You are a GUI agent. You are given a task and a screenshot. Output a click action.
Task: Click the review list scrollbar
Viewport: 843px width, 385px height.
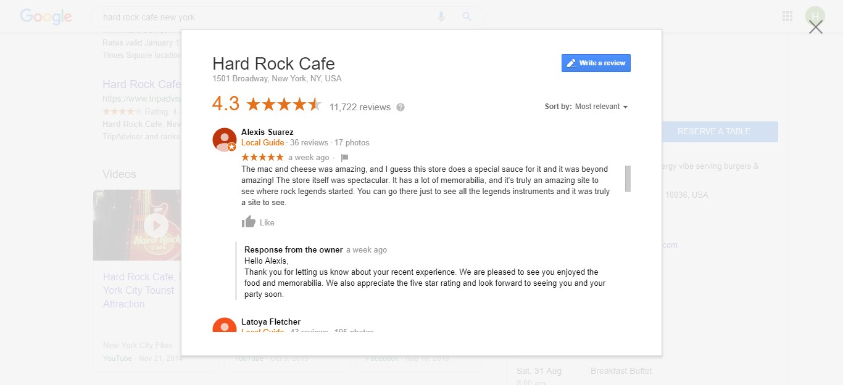[628, 179]
